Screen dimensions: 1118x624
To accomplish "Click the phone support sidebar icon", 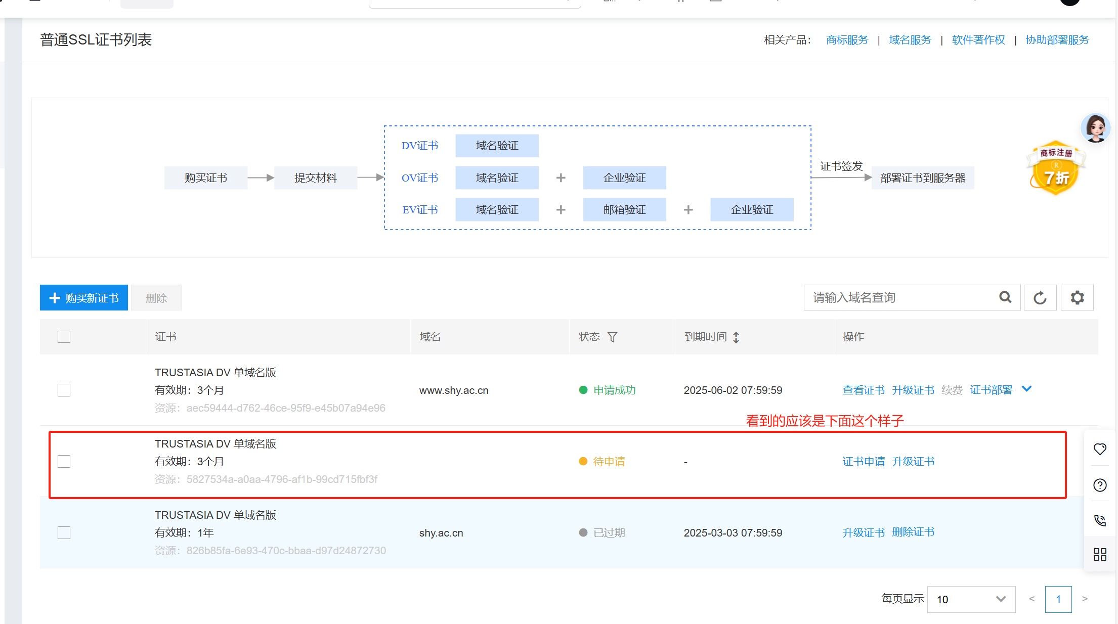I will tap(1100, 520).
